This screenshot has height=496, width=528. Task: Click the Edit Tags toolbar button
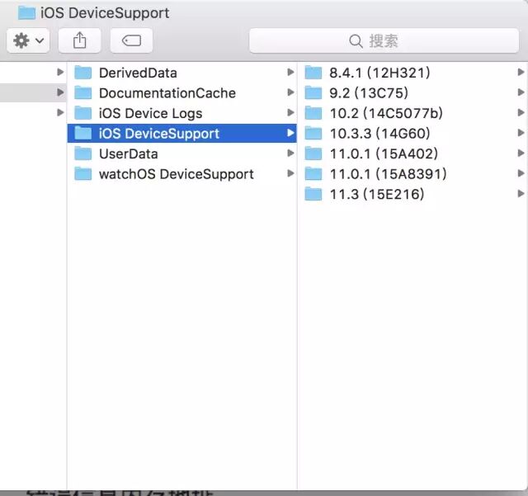tap(131, 40)
